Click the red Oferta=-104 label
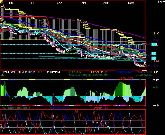Screen dimensions: 165x135 tap(101, 108)
